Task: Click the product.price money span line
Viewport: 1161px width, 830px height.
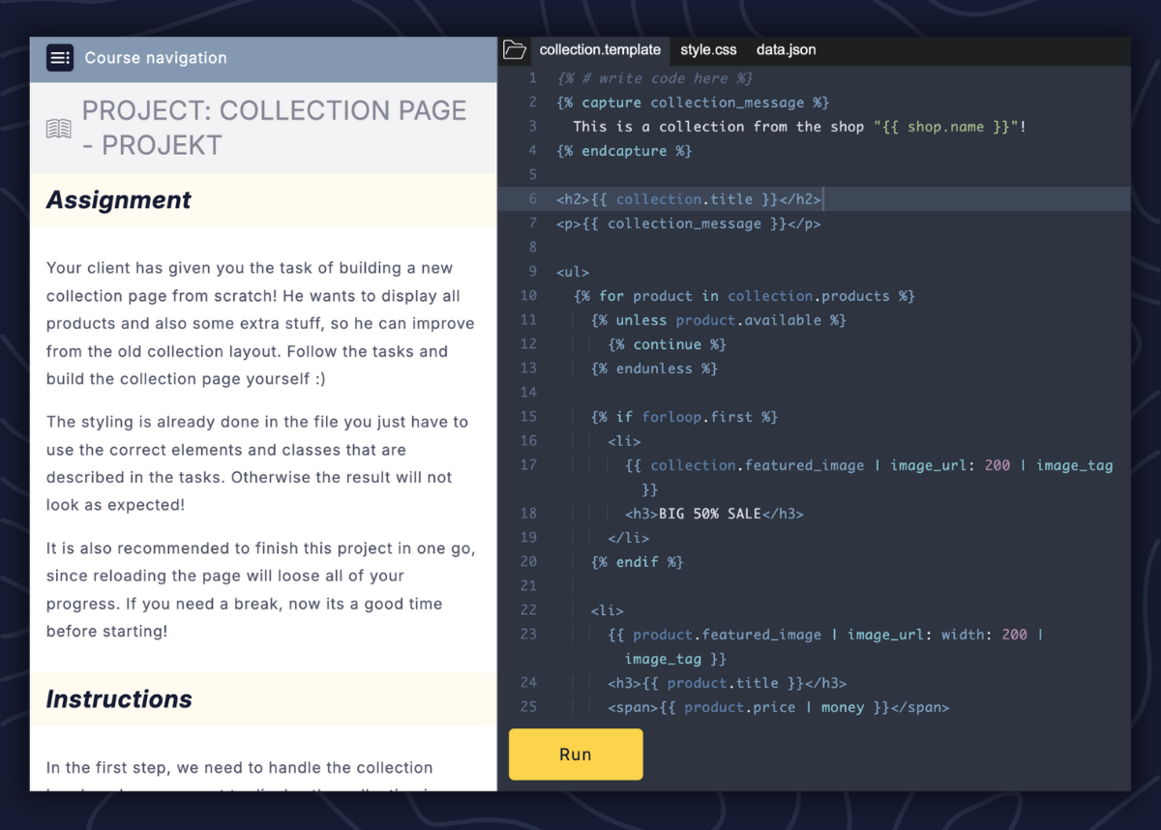Action: (778, 707)
